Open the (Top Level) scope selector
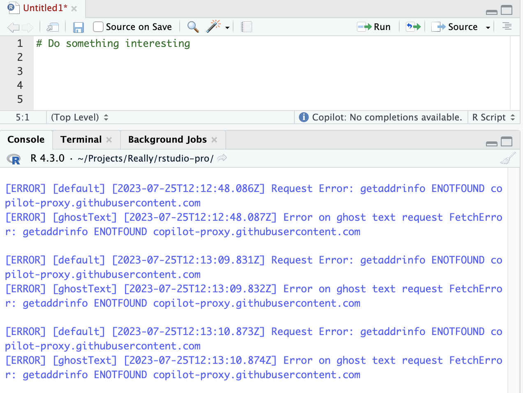This screenshot has height=393, width=523. point(80,117)
